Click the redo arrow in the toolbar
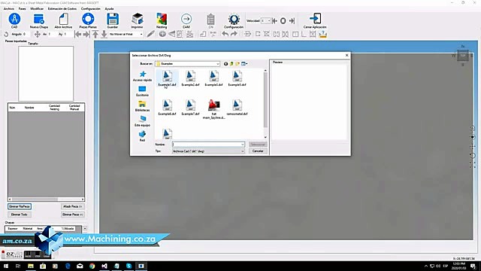This screenshot has width=481, height=271. click(234, 34)
